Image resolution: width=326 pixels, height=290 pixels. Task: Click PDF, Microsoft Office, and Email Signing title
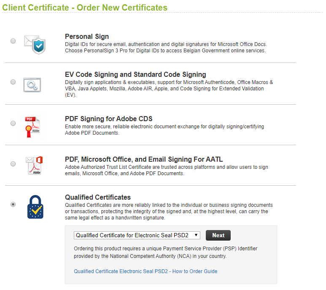[x=144, y=159]
